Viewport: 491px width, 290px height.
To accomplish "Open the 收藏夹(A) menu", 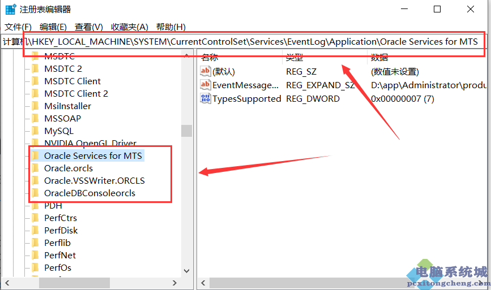I will click(129, 27).
